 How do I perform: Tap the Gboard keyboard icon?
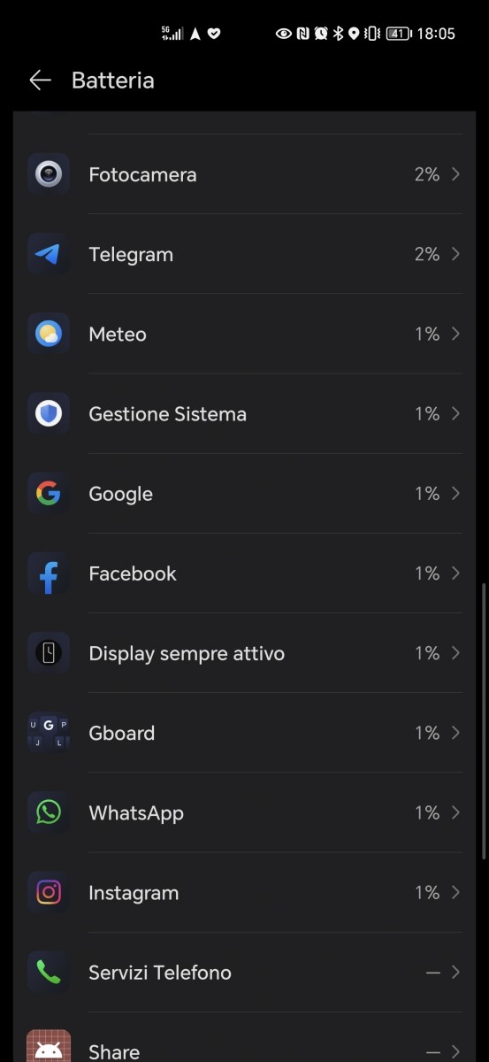49,733
